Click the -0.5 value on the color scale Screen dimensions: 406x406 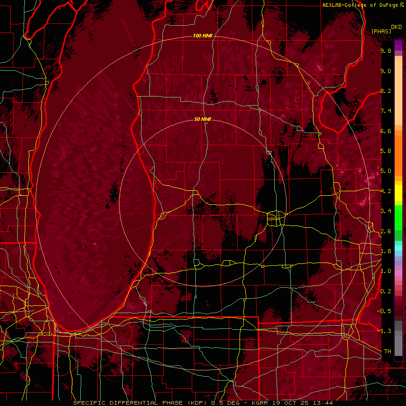pyautogui.click(x=384, y=311)
